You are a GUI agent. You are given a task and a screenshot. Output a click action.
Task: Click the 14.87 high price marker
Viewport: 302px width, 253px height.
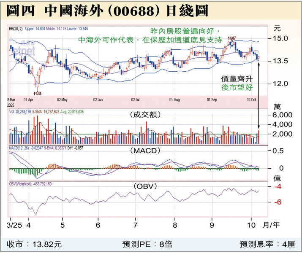231,38
